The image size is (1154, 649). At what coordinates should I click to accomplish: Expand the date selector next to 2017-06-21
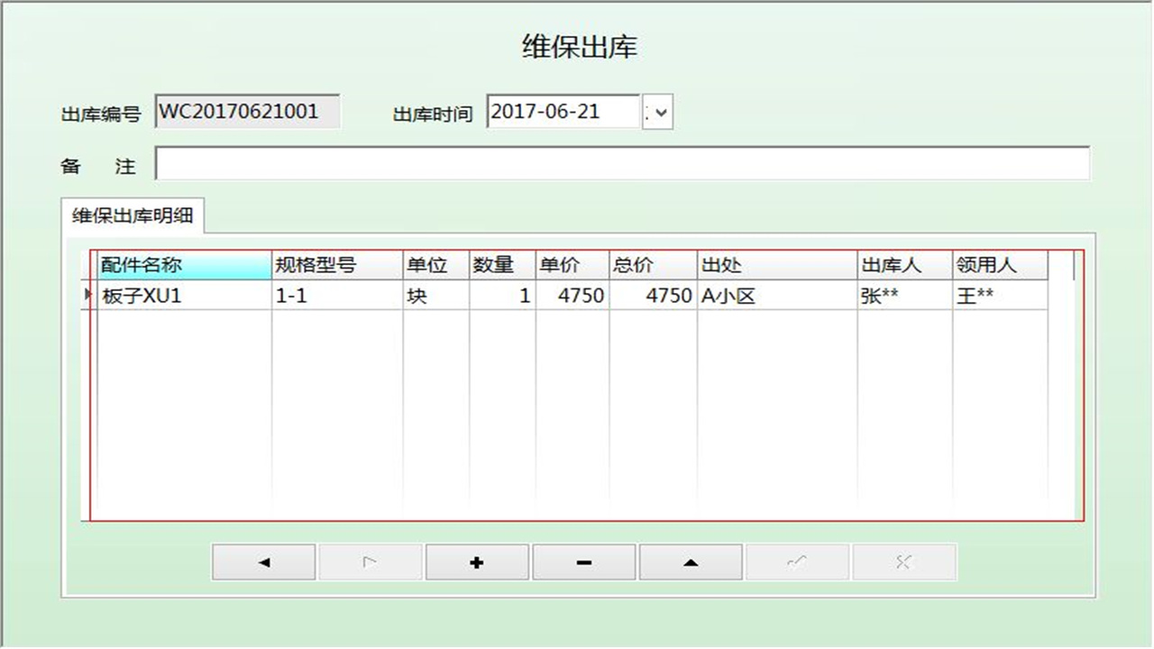point(659,112)
